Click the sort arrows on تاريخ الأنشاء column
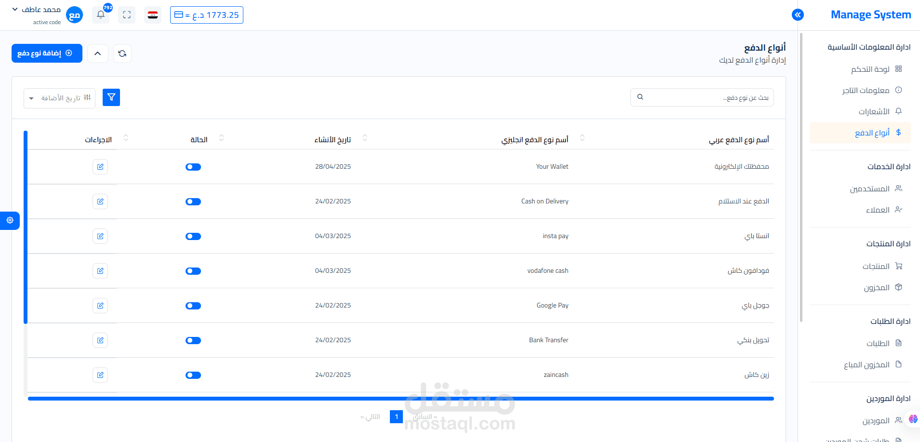 [x=365, y=138]
